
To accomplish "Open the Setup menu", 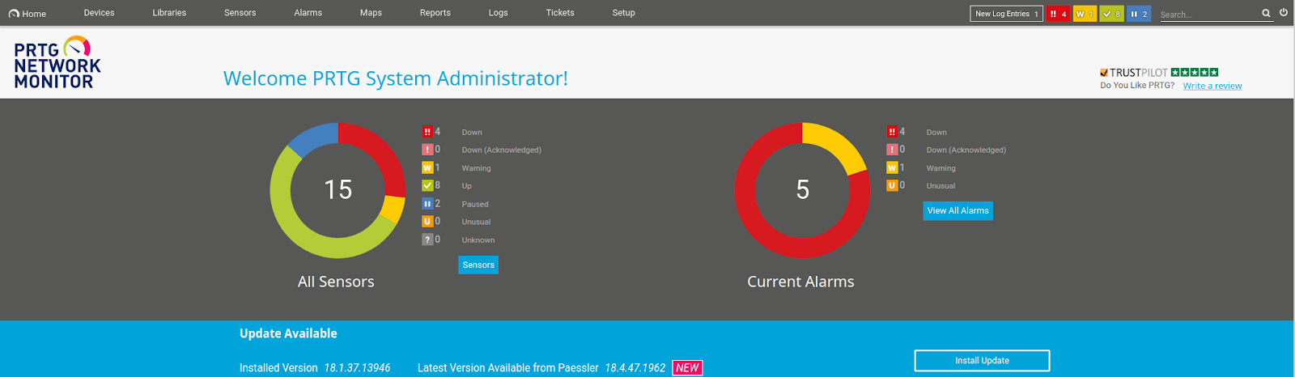I will pos(623,13).
